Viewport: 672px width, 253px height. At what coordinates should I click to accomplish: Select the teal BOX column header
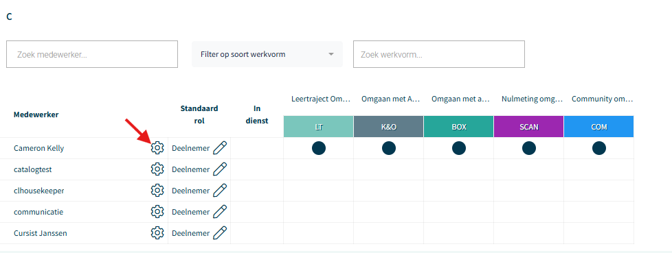click(x=458, y=126)
